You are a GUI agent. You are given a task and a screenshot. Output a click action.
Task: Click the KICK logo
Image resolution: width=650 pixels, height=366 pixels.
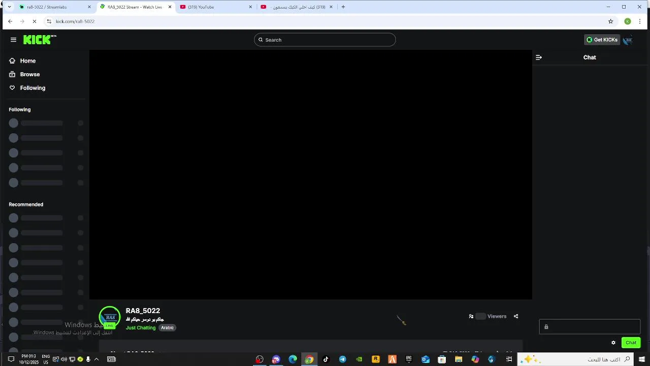40,40
